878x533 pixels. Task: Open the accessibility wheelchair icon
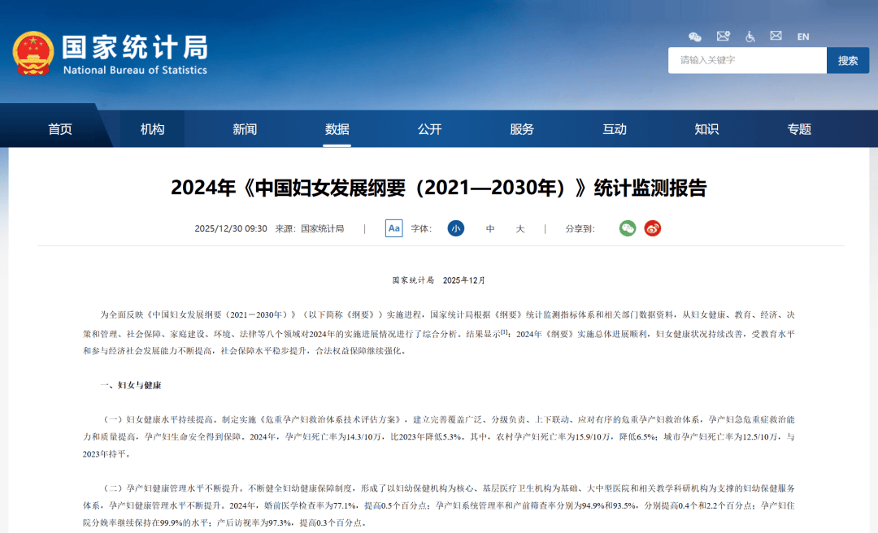[750, 37]
